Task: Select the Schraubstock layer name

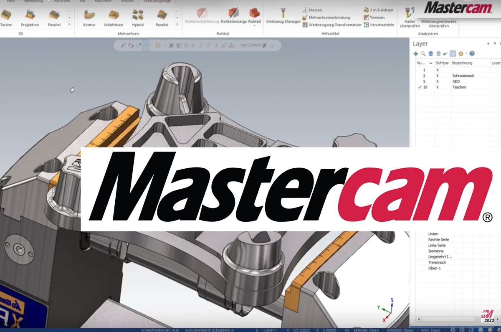Action: [463, 76]
